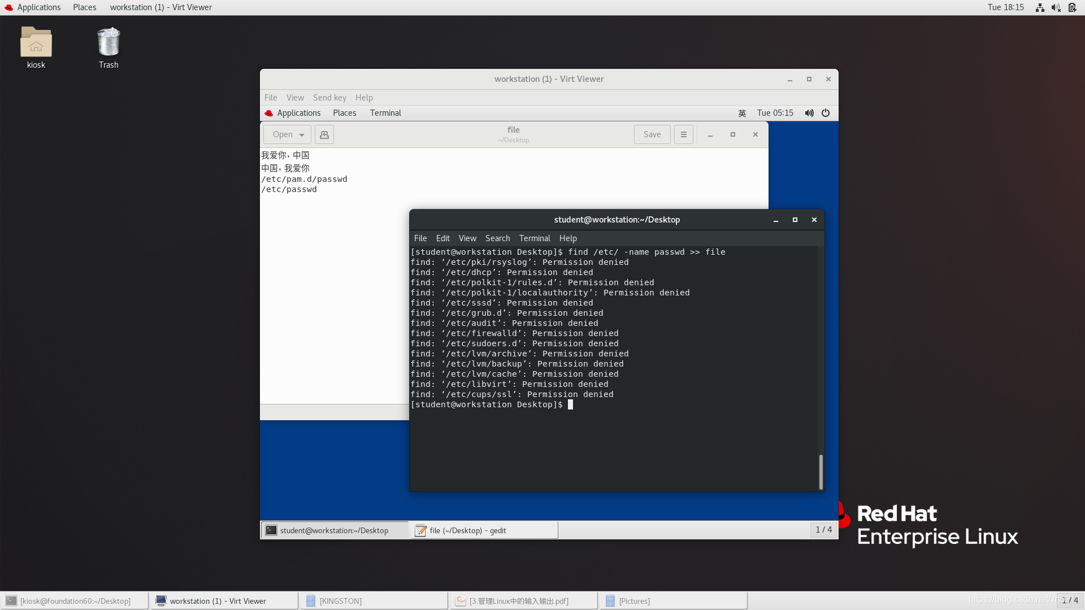This screenshot has width=1085, height=610.
Task: Open the gedit hamburger menu icon
Action: 684,134
